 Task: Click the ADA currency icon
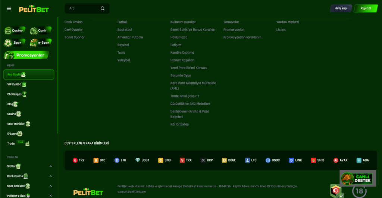(359, 160)
